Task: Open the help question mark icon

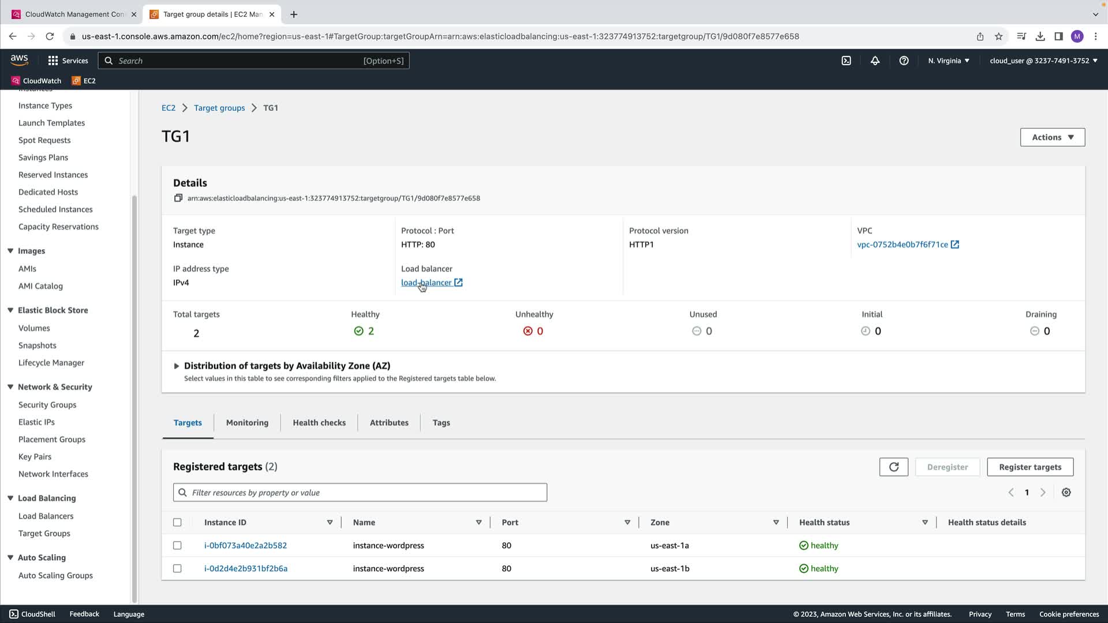Action: [904, 61]
